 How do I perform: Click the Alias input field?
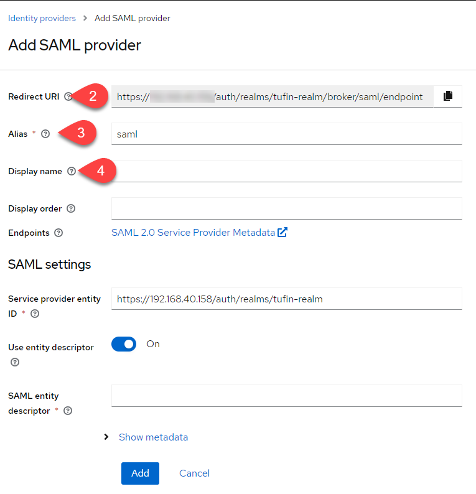[x=286, y=134]
